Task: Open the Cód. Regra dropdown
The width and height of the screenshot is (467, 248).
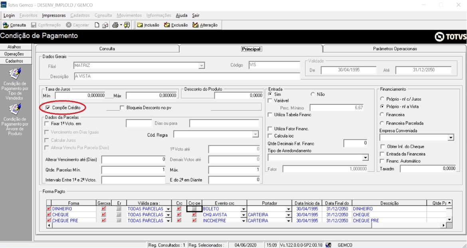Action: click(255, 135)
